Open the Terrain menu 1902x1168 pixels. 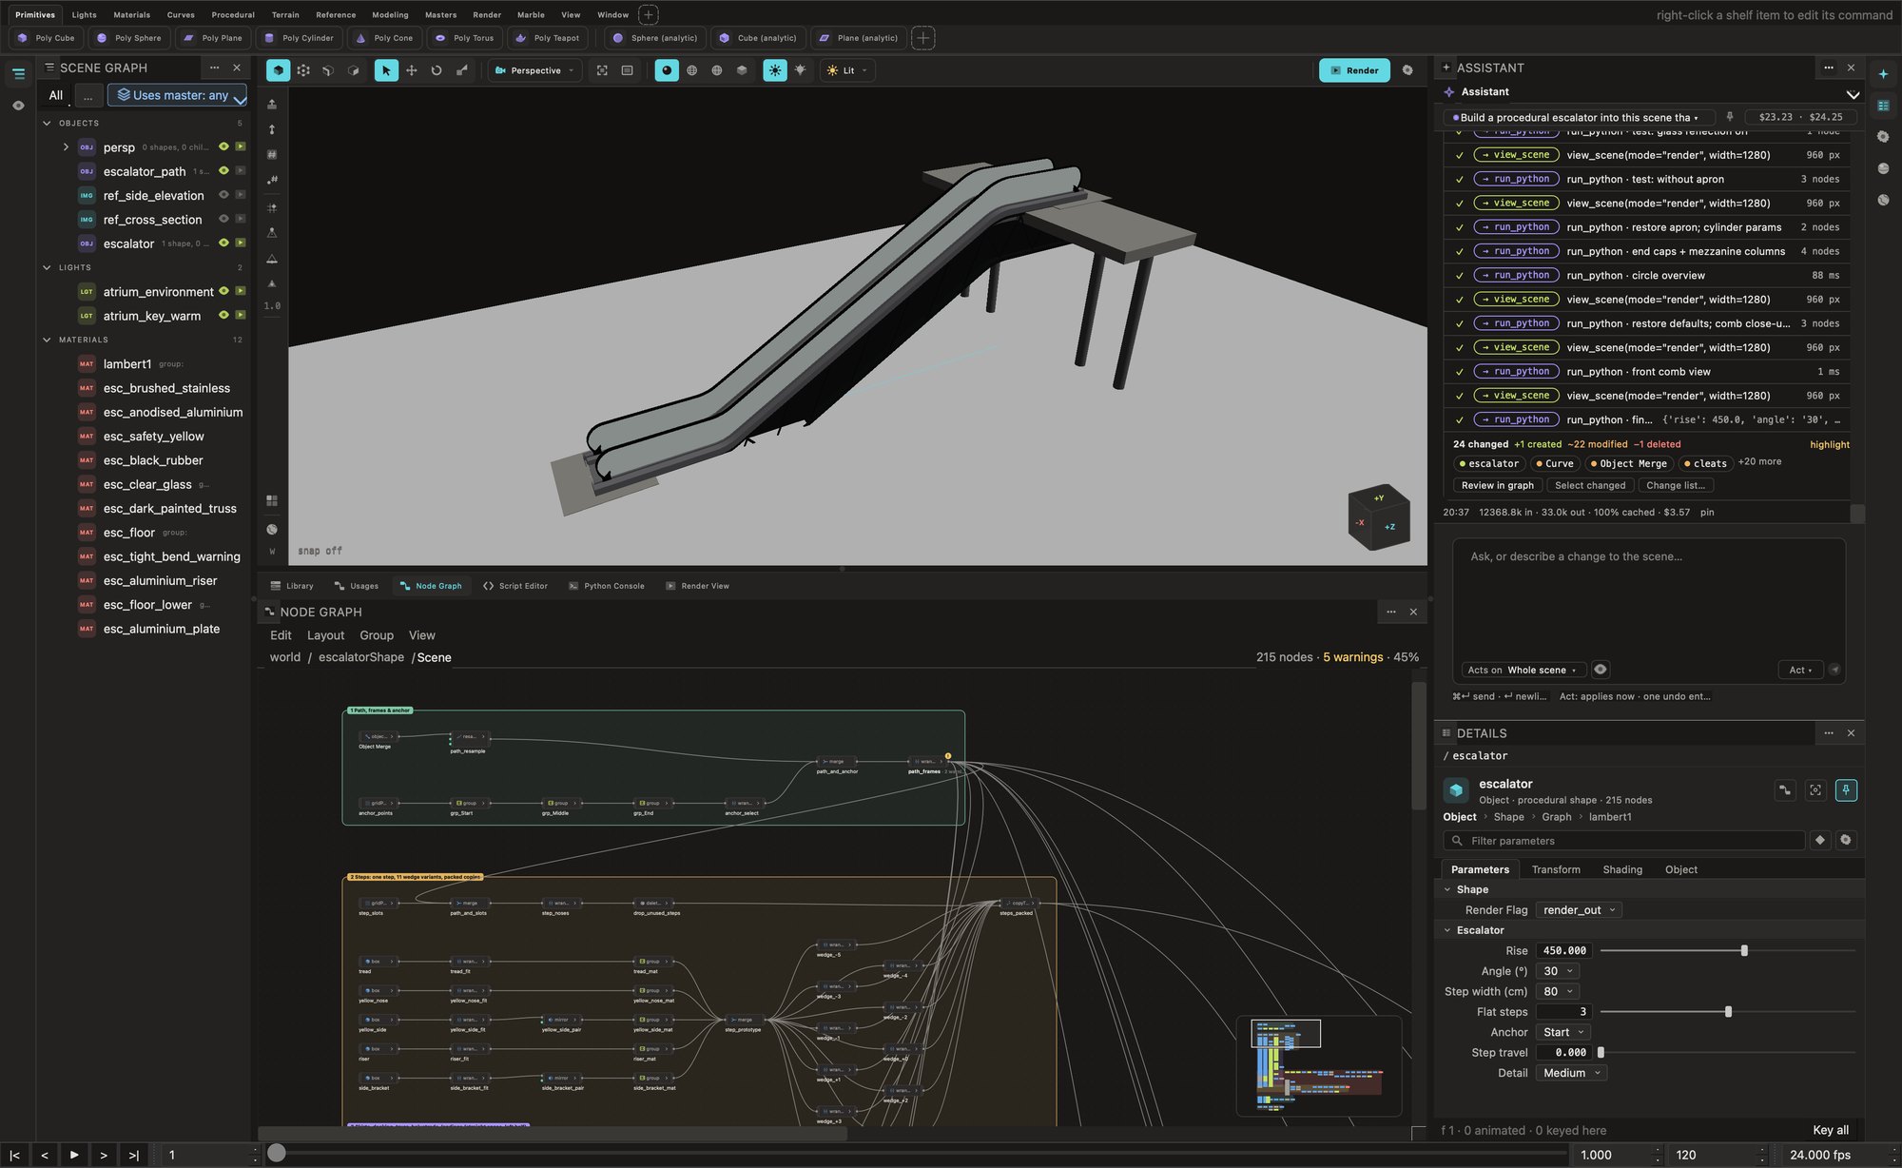coord(285,15)
